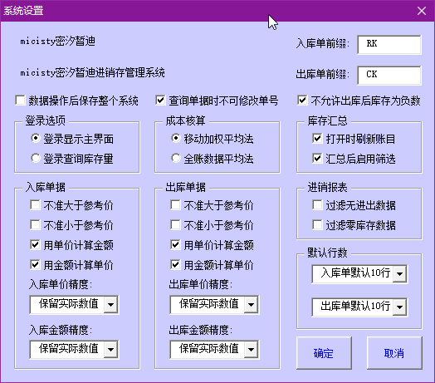Image resolution: width=435 pixels, height=383 pixels.
Task: Uncheck 用单价计算金额 under 出库单据
Action: point(176,245)
